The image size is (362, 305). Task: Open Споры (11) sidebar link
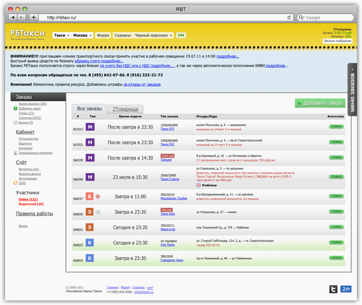click(26, 113)
